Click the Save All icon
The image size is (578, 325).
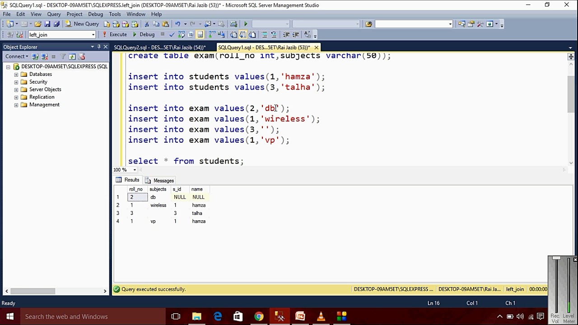(56, 24)
